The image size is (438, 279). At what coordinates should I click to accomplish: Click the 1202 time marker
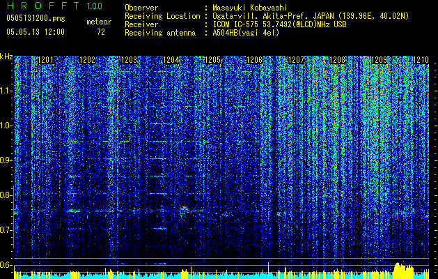pyautogui.click(x=87, y=60)
